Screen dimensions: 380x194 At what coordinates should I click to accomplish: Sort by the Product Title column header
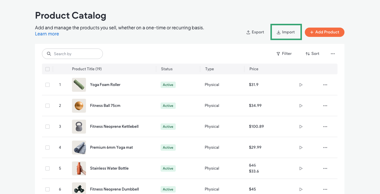(x=87, y=69)
